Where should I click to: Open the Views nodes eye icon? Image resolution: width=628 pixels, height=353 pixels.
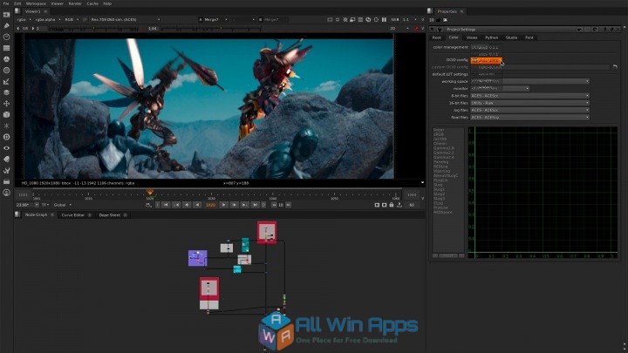pyautogui.click(x=6, y=148)
